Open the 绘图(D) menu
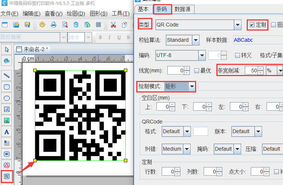The width and height of the screenshot is (283, 185). tap(76, 14)
